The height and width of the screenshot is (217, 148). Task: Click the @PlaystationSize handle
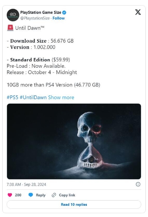tap(35, 18)
